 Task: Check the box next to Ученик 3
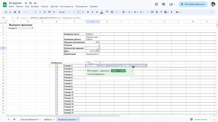coord(57,72)
